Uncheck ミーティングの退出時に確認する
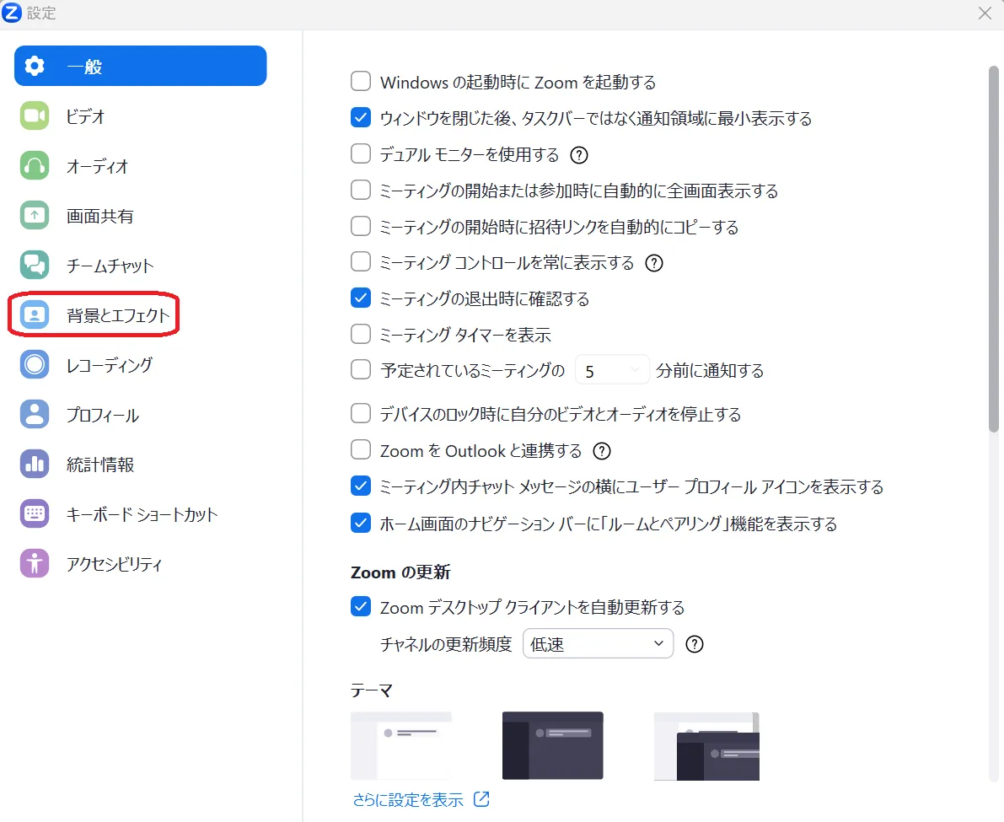Image resolution: width=1004 pixels, height=822 pixels. tap(361, 298)
